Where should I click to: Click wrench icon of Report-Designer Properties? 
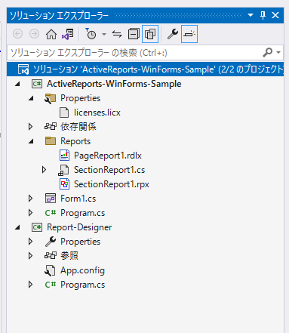coord(51,242)
